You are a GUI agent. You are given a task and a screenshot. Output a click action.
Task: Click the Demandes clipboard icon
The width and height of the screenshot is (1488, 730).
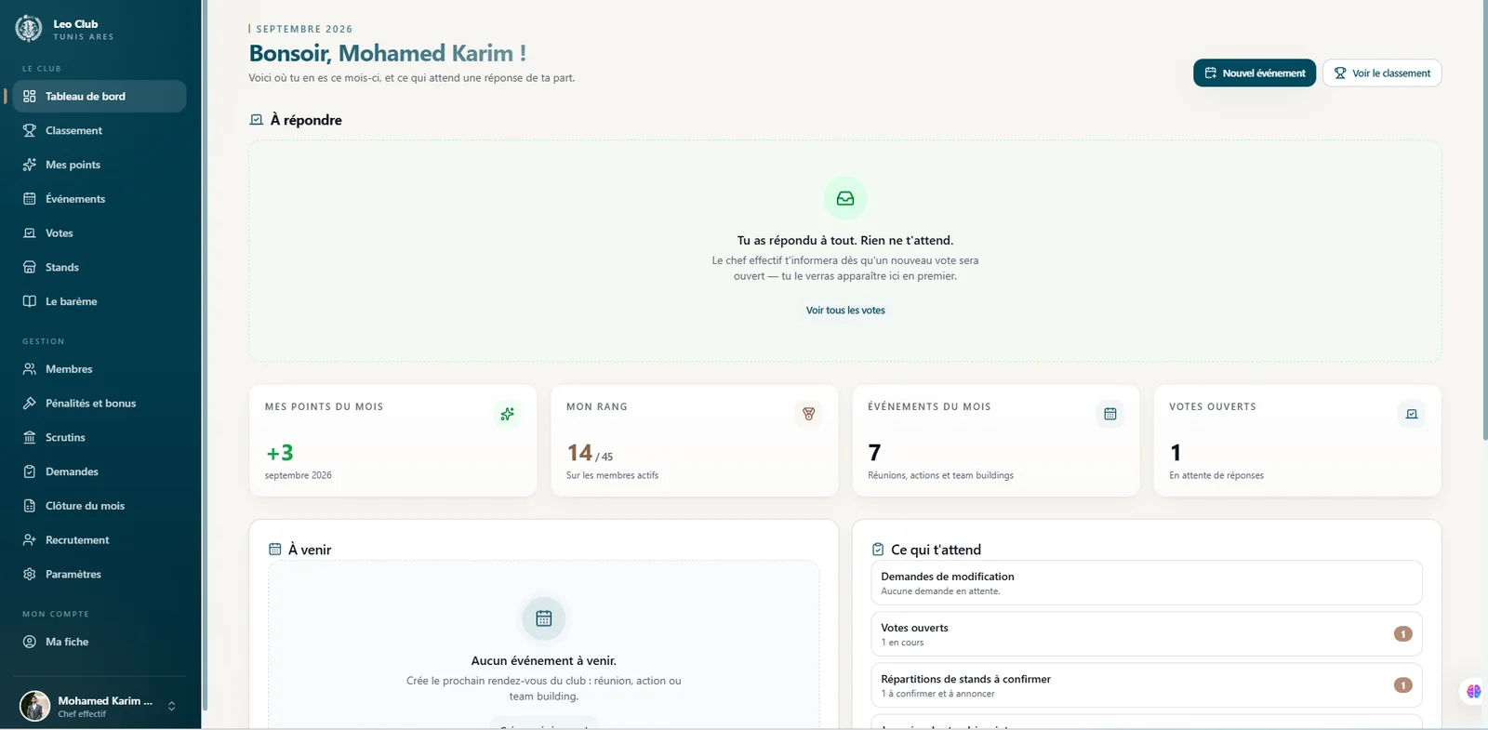(x=30, y=471)
